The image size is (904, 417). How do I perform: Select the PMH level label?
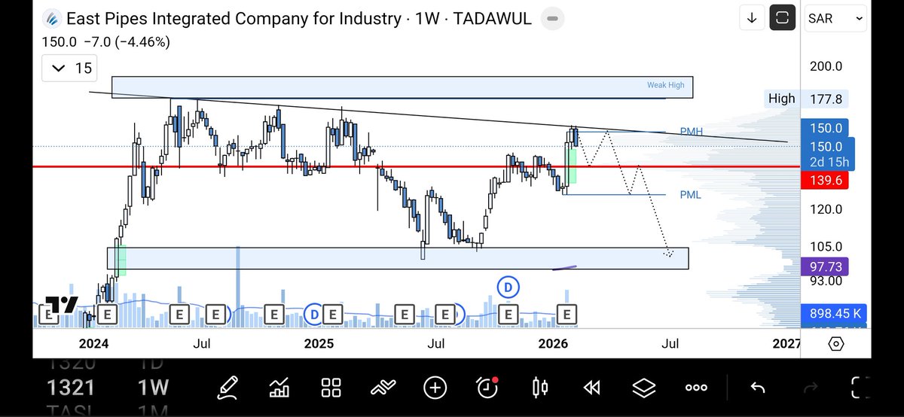[692, 132]
